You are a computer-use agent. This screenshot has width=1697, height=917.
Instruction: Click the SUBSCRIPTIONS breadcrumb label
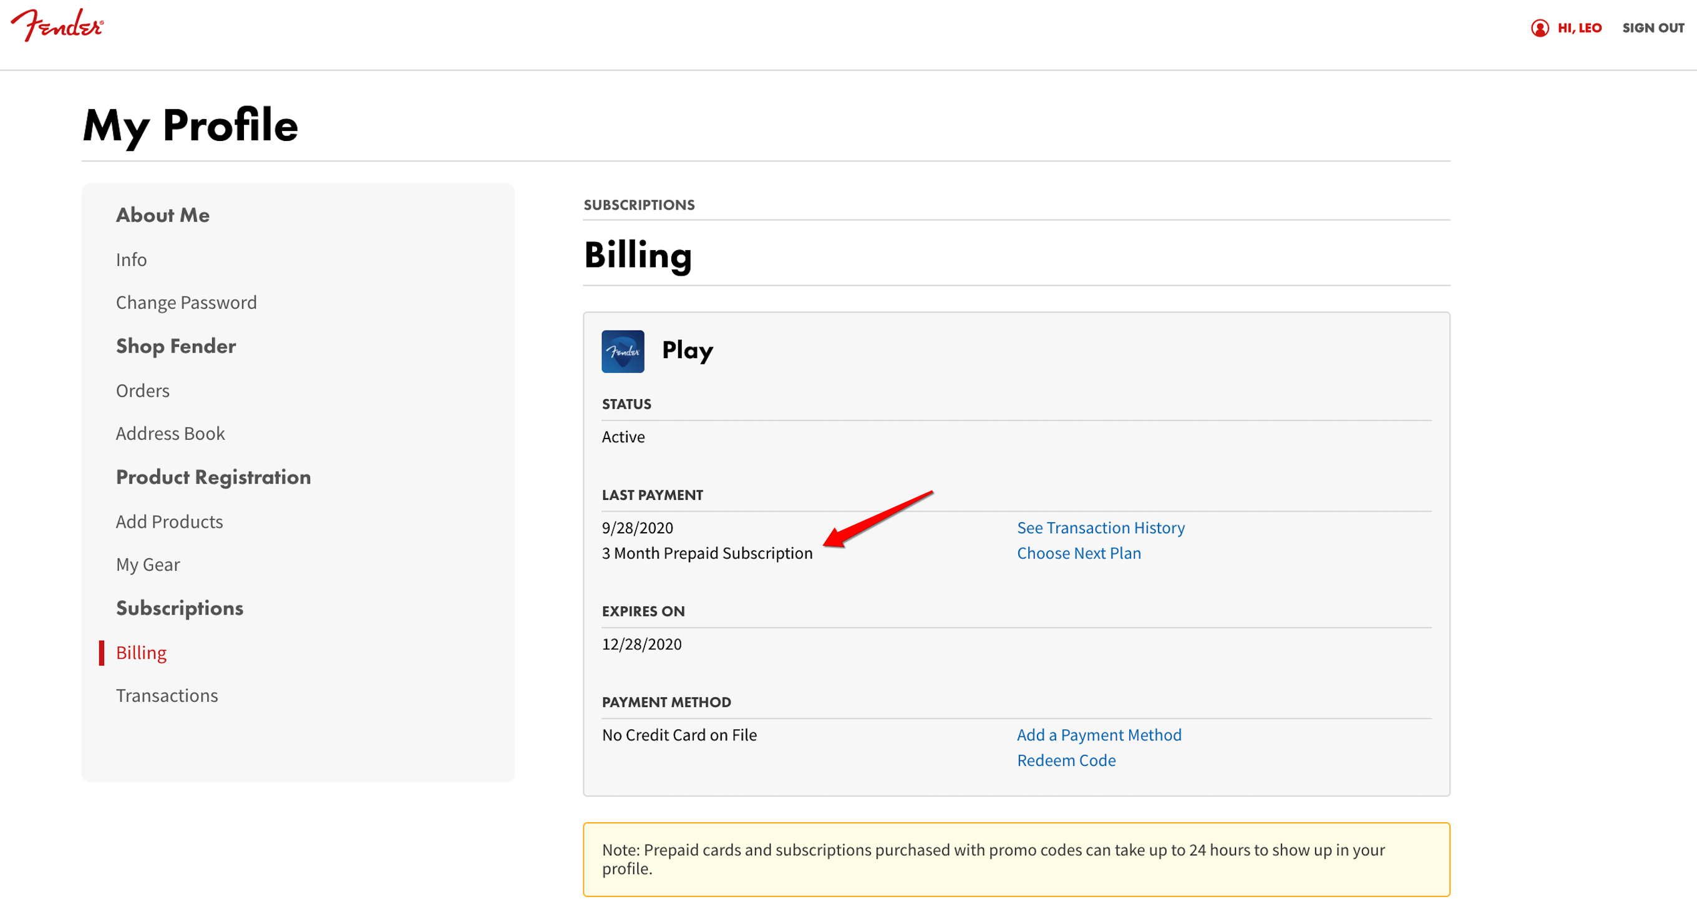coord(639,205)
